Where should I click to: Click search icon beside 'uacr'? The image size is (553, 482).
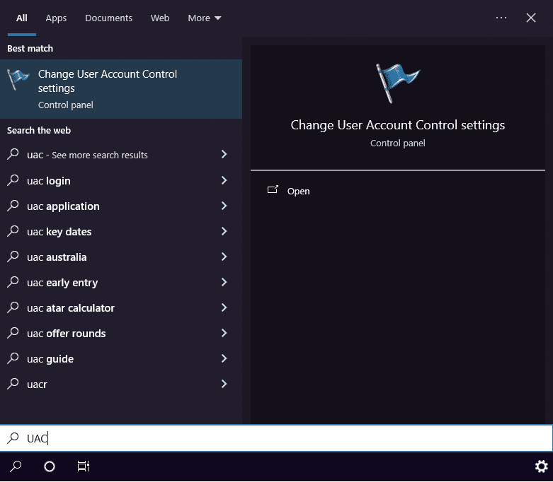point(13,384)
